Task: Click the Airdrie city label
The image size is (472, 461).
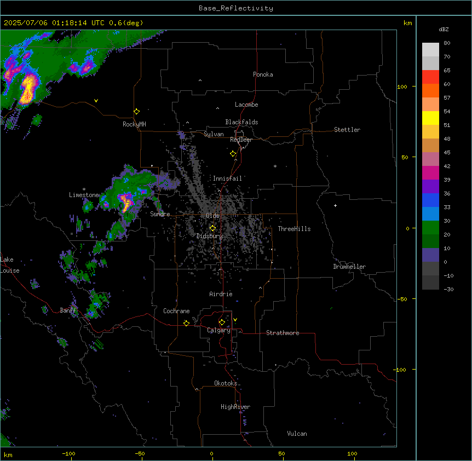Action: [221, 294]
